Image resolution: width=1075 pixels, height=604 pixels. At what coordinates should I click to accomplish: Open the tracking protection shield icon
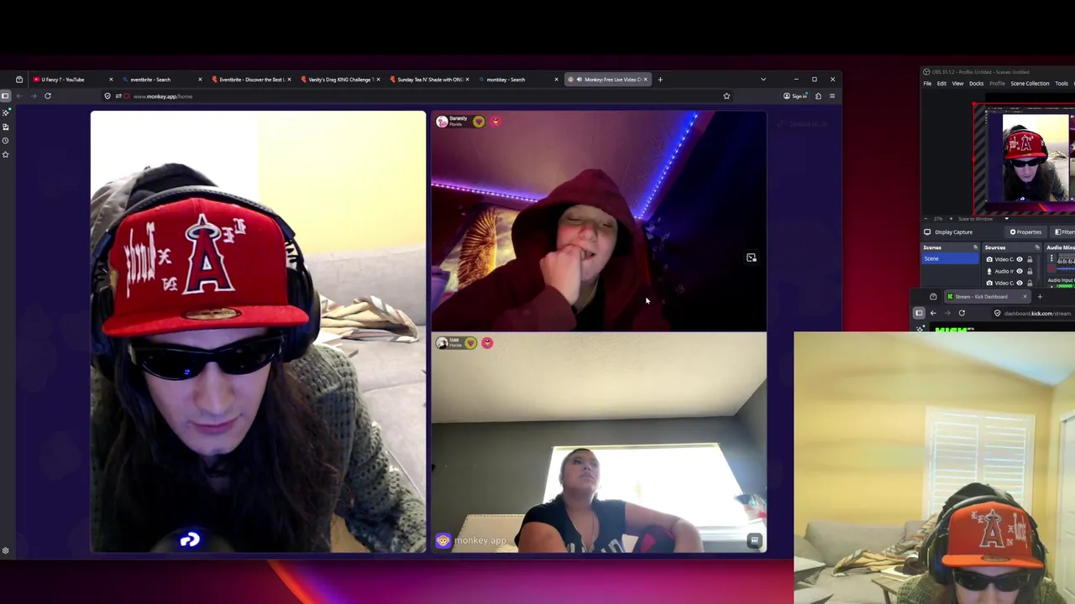click(107, 96)
